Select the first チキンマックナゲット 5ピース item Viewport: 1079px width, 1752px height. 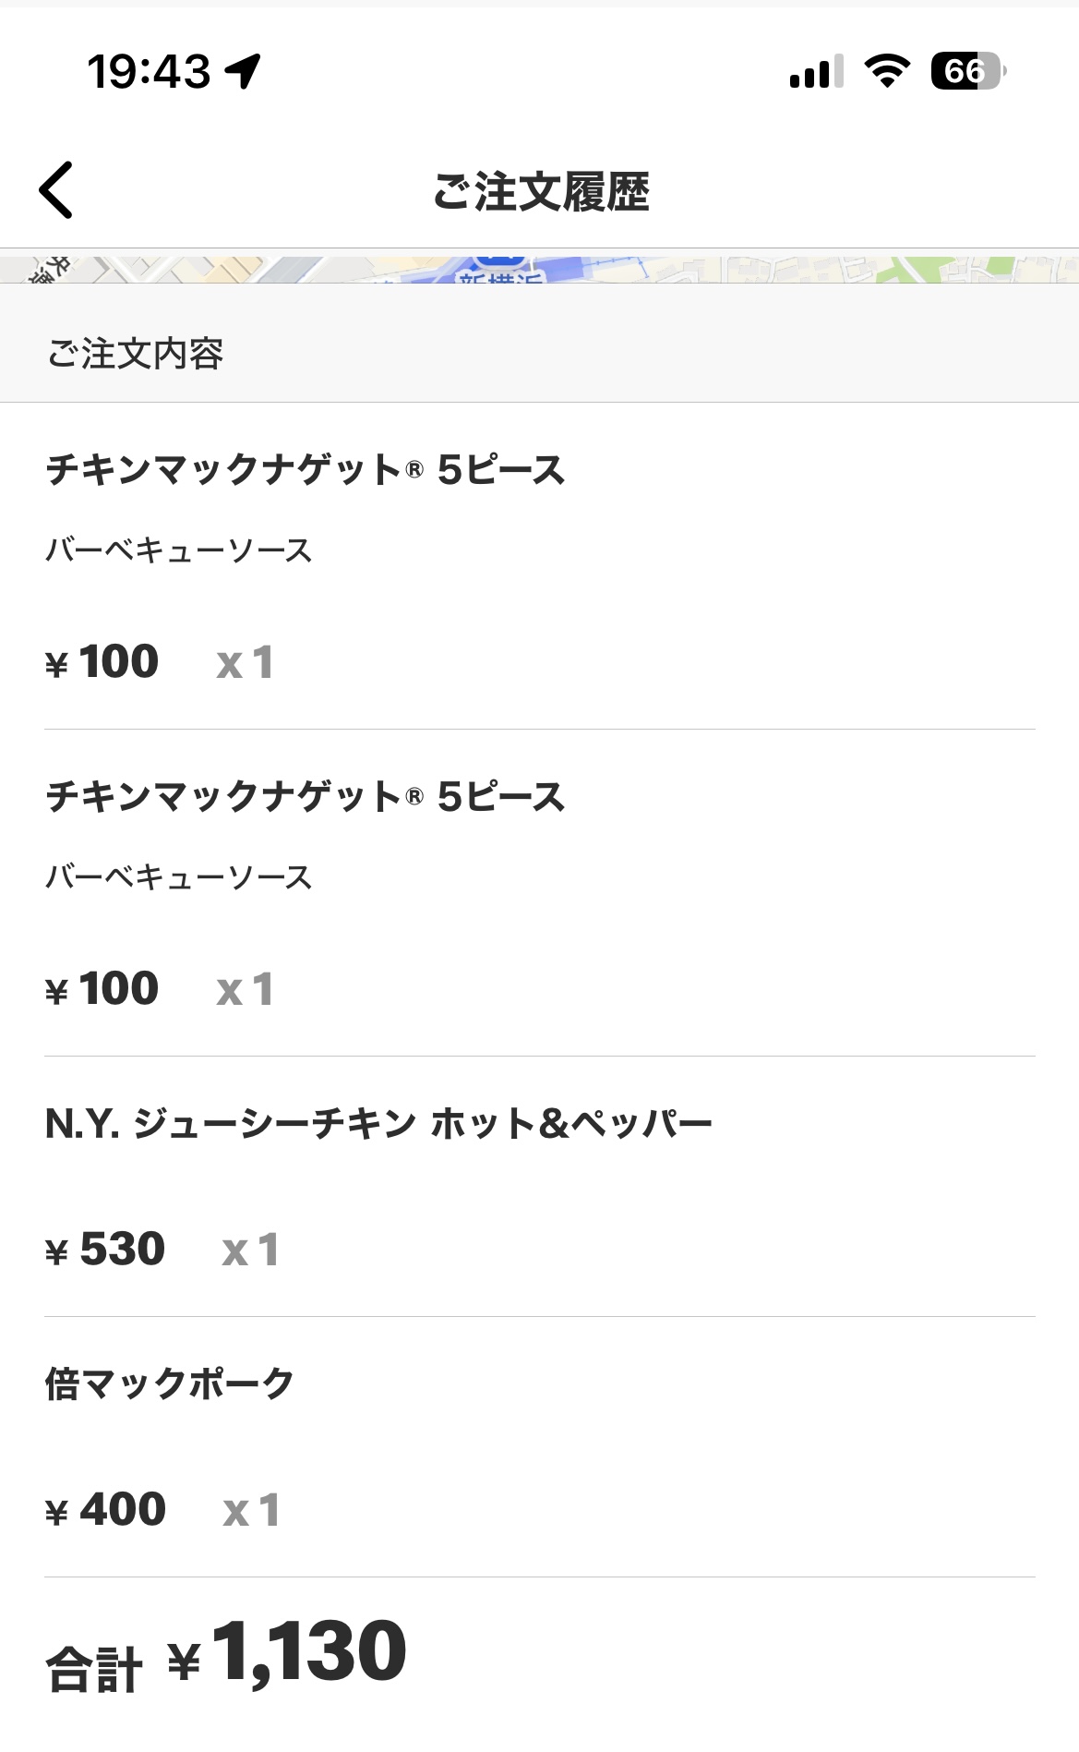click(x=306, y=470)
